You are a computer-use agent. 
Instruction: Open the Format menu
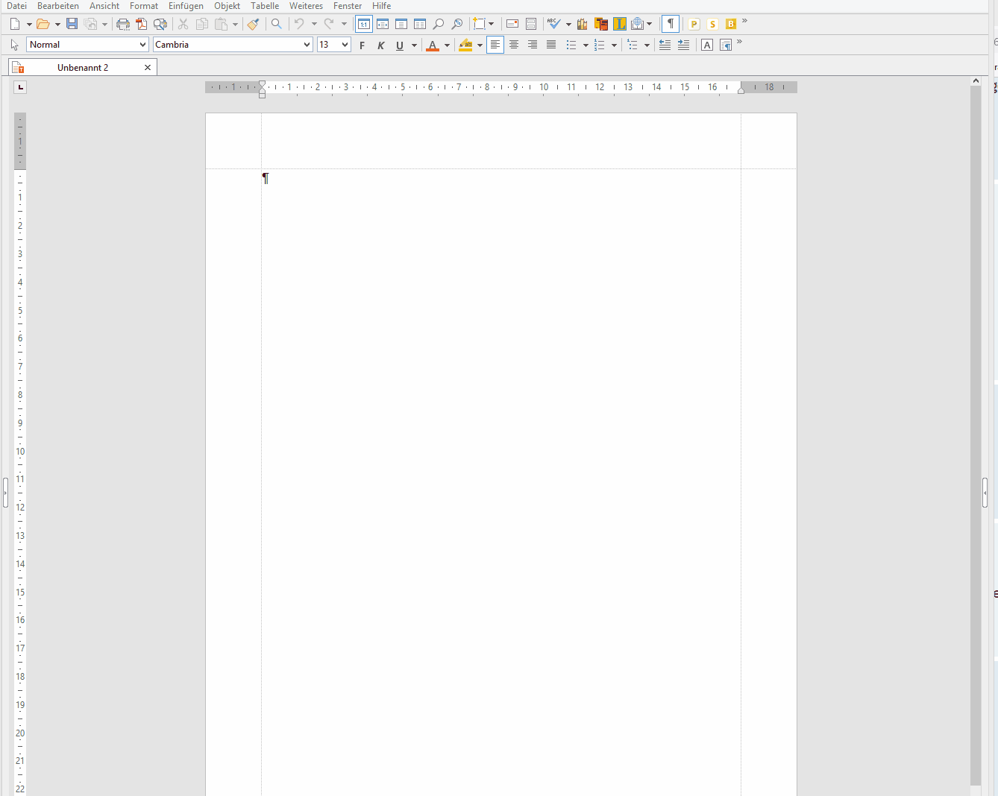point(144,6)
